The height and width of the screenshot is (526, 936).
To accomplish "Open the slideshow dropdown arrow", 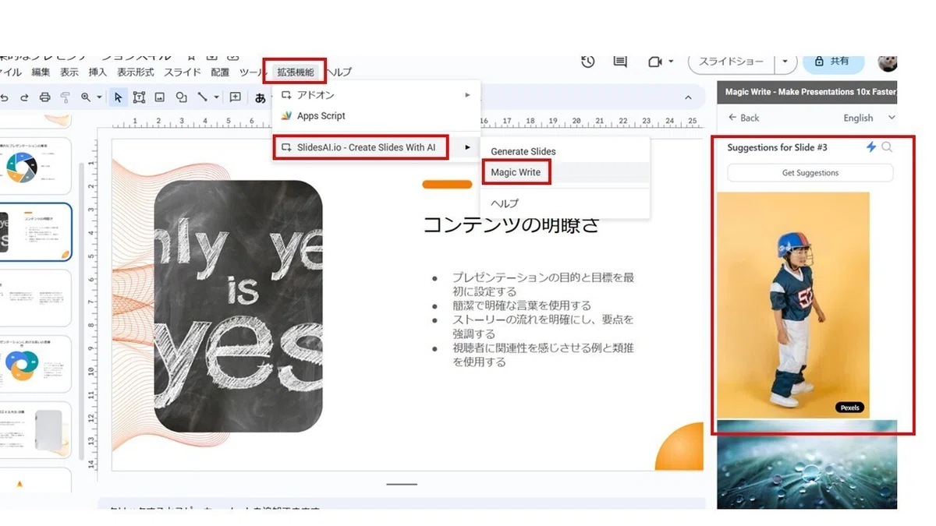I will tap(785, 62).
